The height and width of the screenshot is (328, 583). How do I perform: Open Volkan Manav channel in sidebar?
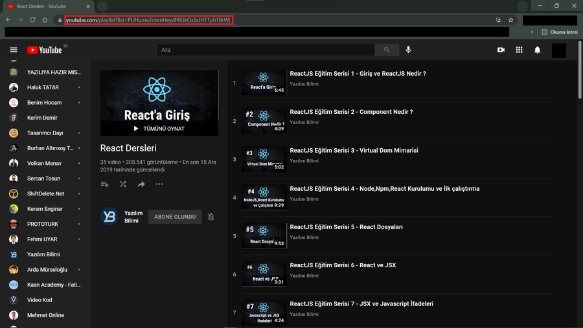[45, 164]
